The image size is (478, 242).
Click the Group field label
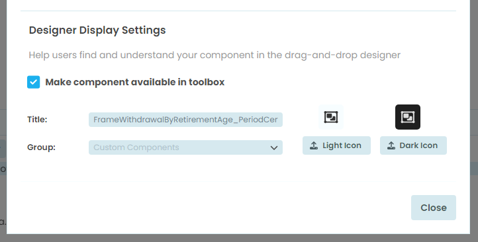tap(42, 147)
